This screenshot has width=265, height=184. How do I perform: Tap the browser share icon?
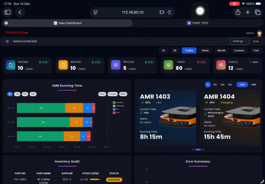click(238, 12)
